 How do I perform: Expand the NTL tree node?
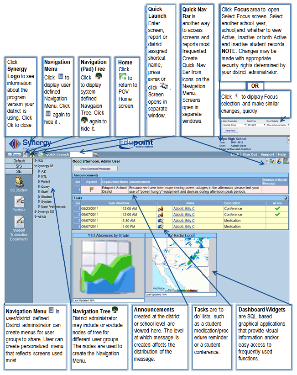tap(39, 176)
